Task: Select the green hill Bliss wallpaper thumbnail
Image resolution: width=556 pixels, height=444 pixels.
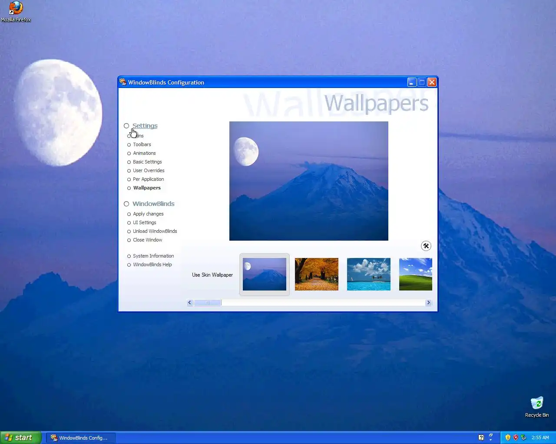Action: coord(416,274)
